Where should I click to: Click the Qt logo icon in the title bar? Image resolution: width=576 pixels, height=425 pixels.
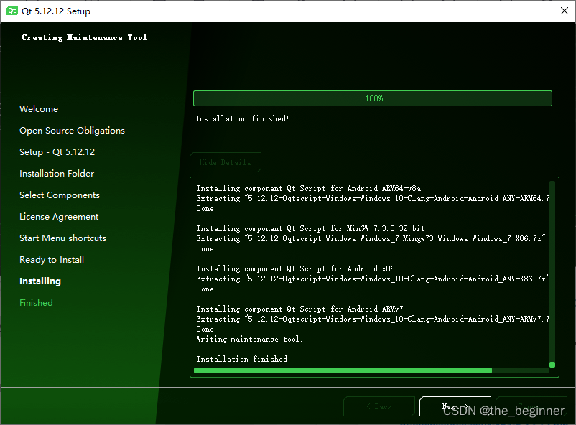12,11
